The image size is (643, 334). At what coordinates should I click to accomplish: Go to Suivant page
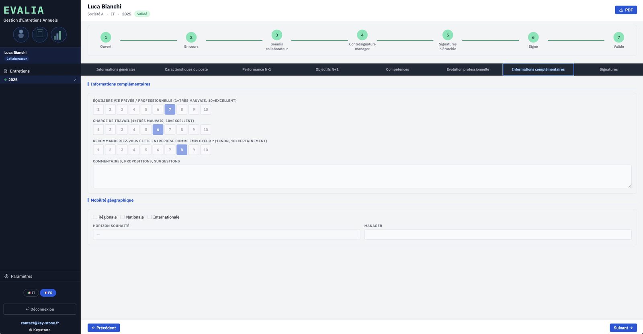(x=623, y=328)
